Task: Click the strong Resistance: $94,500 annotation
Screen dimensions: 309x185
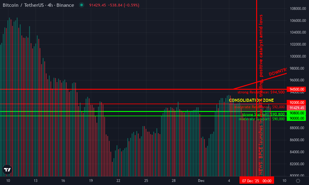Action: coord(261,92)
